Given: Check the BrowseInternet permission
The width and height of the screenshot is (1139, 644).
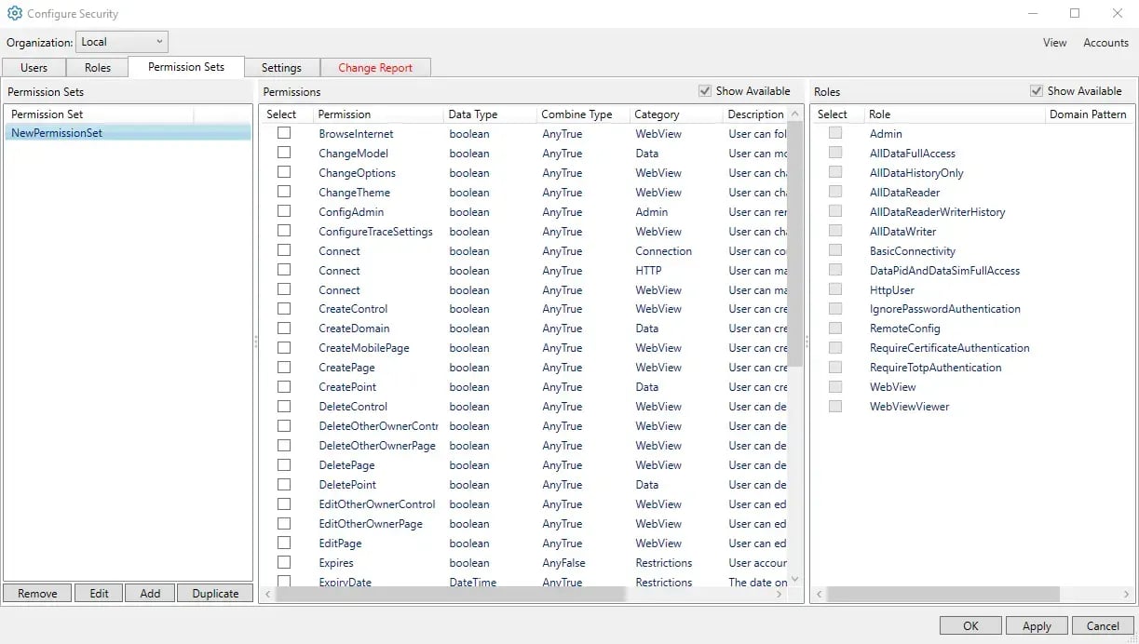Looking at the screenshot, I should point(284,133).
